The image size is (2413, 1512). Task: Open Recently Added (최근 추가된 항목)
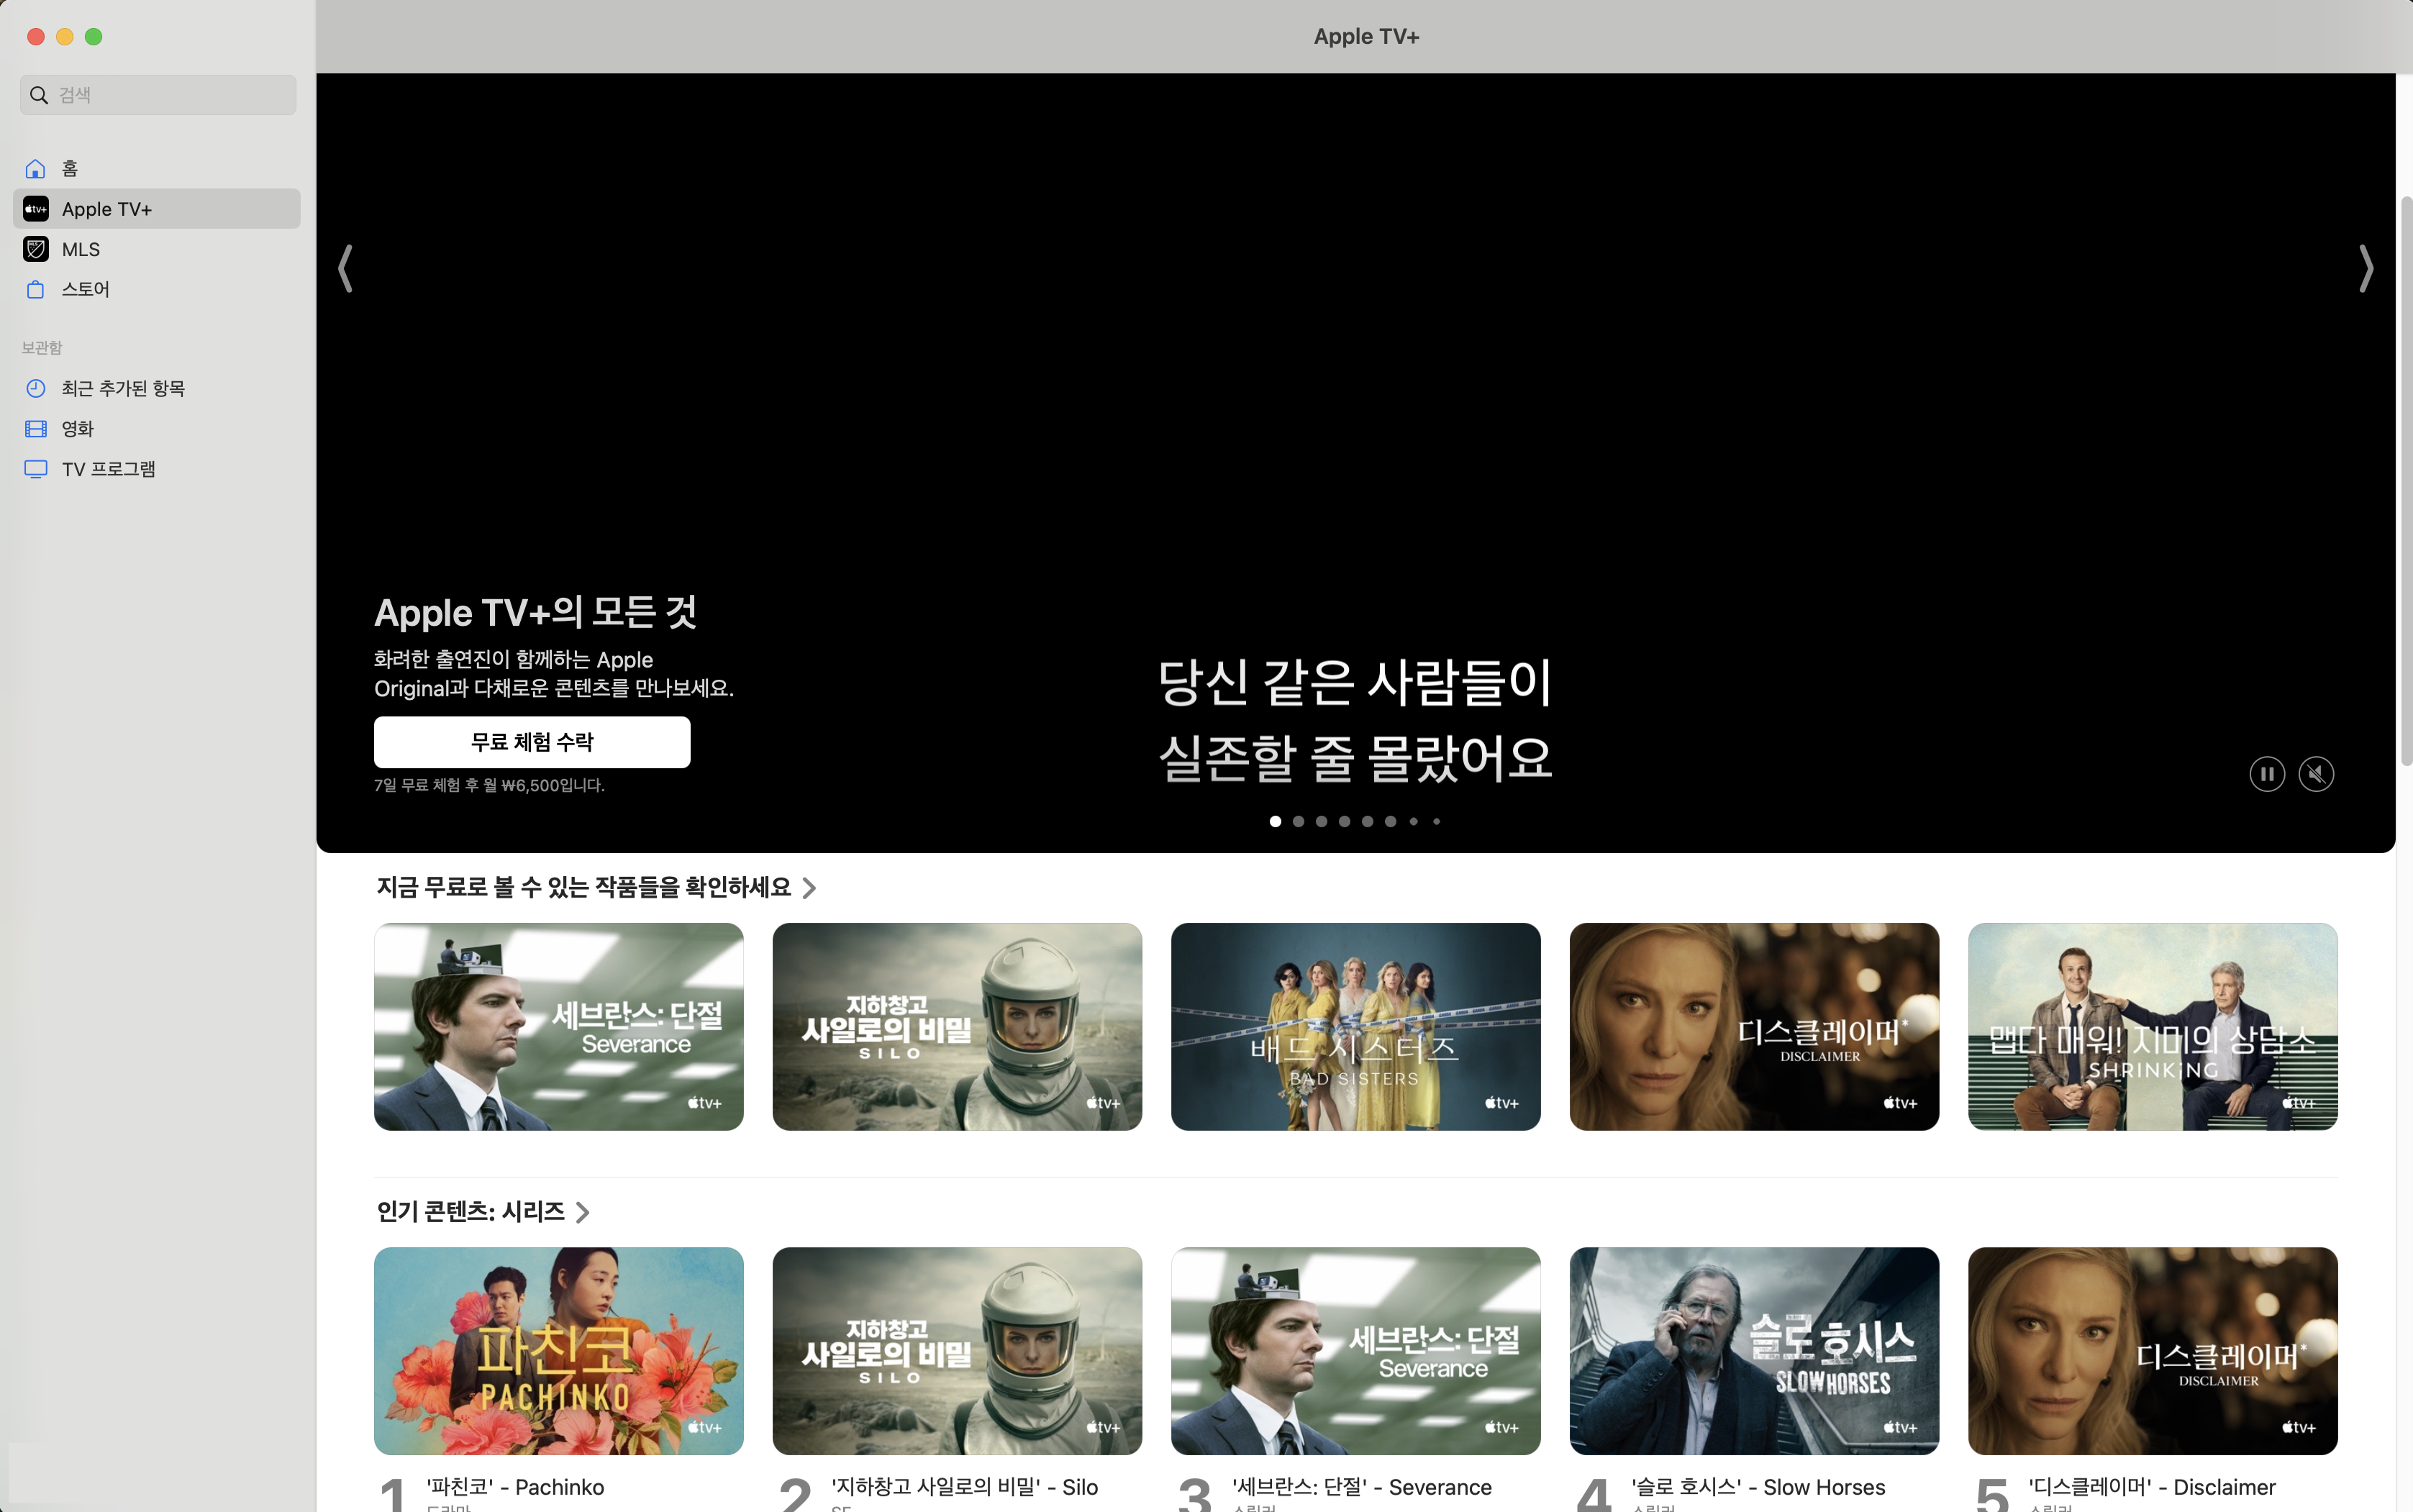pos(157,388)
